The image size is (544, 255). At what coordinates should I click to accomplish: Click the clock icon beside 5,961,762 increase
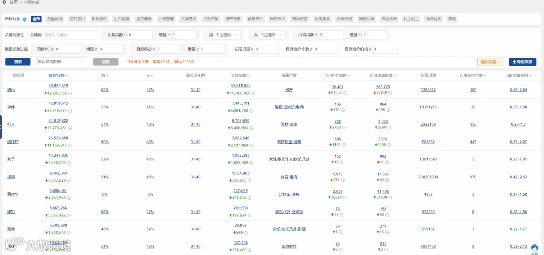click(252, 111)
